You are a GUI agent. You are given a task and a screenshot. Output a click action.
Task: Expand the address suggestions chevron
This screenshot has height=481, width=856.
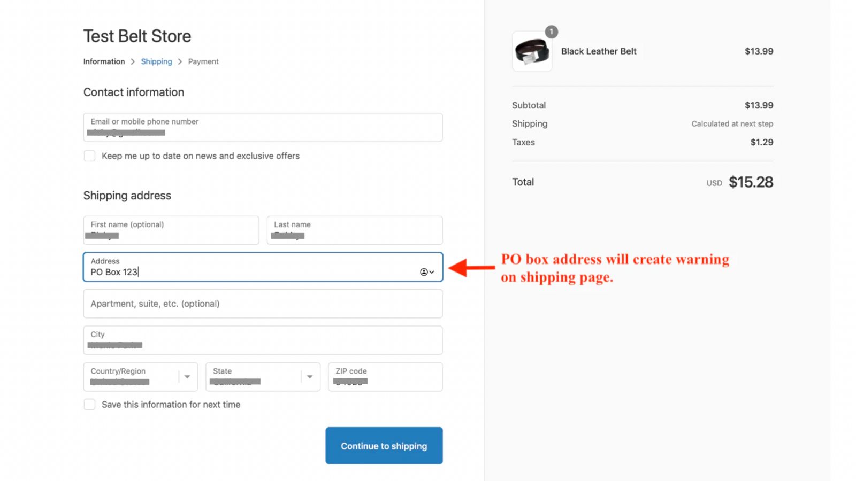coord(431,272)
